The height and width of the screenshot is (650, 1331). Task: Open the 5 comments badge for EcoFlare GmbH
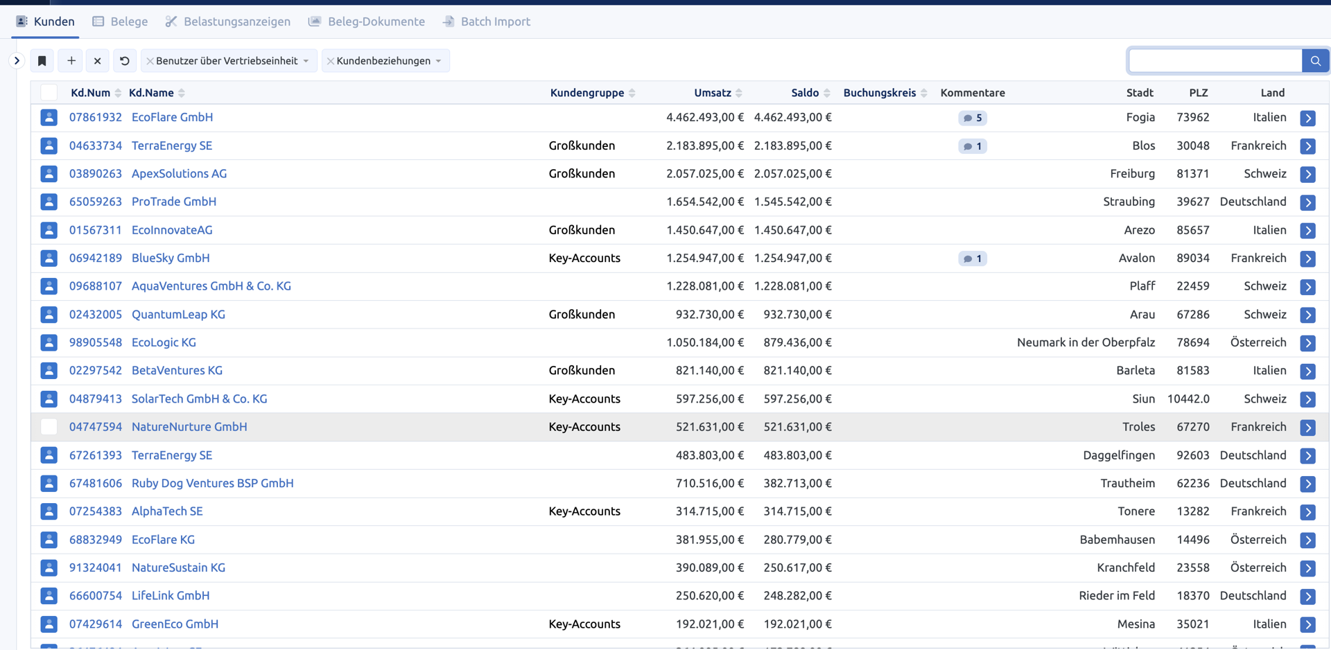973,118
